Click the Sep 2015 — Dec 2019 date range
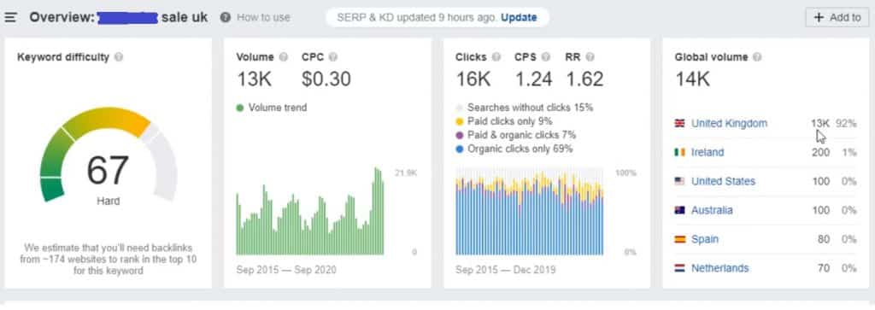 click(x=506, y=270)
